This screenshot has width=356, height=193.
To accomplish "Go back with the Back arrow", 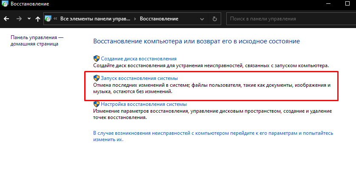I will 6,19.
